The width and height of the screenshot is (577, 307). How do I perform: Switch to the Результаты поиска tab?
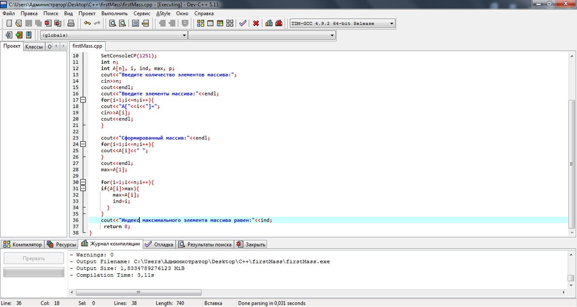tap(205, 244)
